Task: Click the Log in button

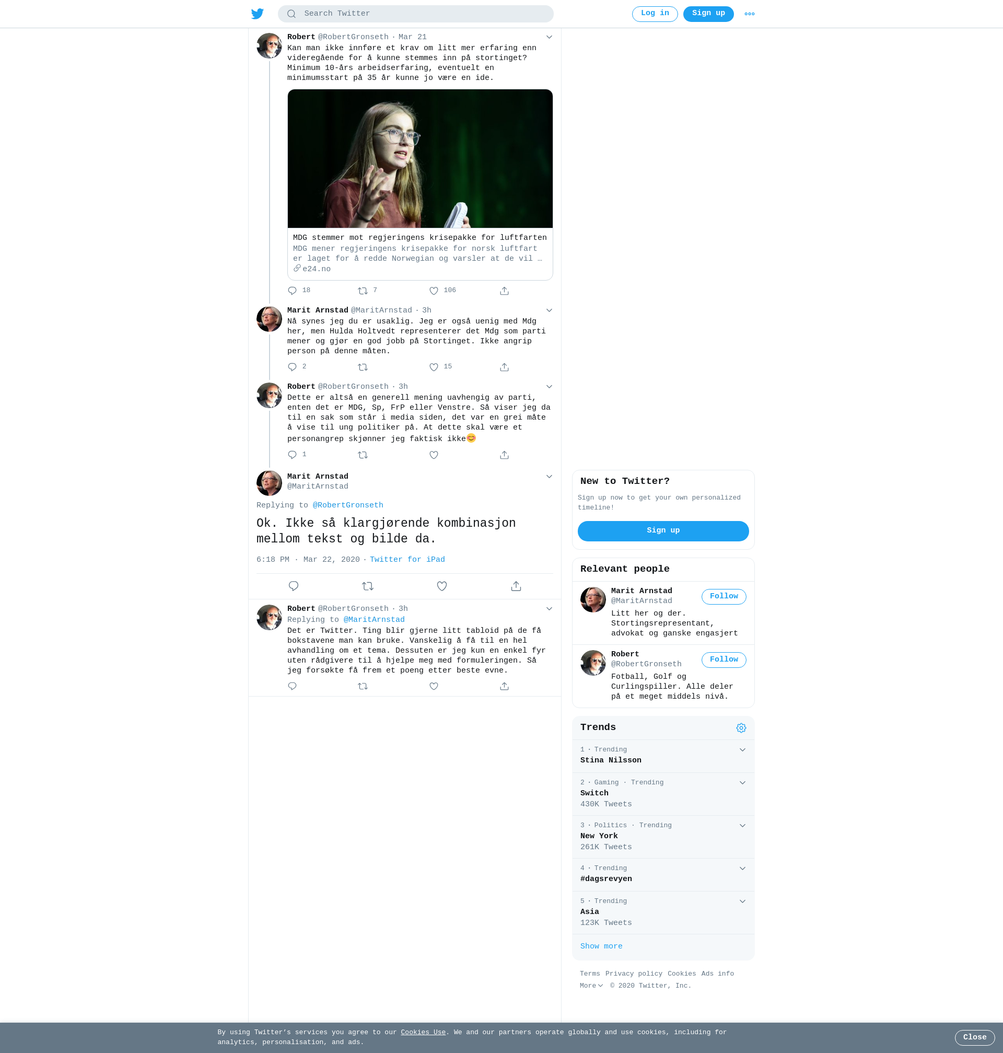Action: (x=655, y=14)
